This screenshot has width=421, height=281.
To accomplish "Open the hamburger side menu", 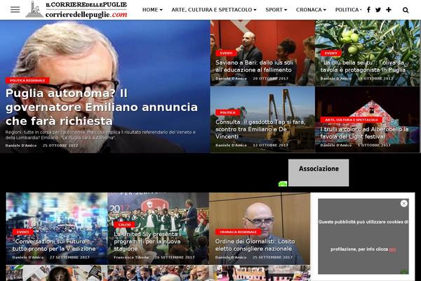I will tap(15, 10).
